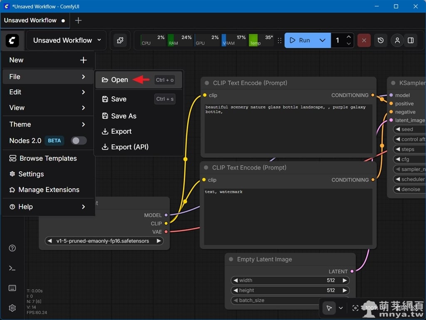Click Browse Templates

click(x=48, y=158)
